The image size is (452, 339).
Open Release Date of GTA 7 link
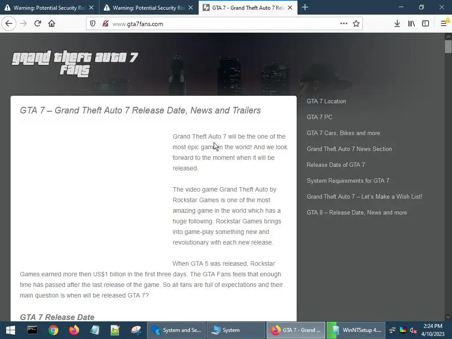335,165
